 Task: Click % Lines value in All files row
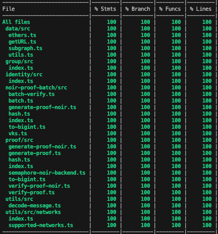point(207,22)
